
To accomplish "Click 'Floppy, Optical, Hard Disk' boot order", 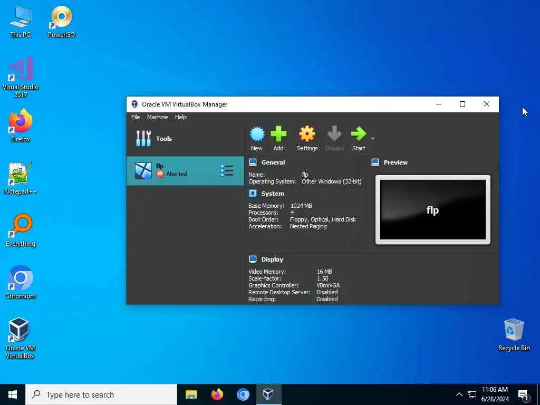I will (x=323, y=219).
